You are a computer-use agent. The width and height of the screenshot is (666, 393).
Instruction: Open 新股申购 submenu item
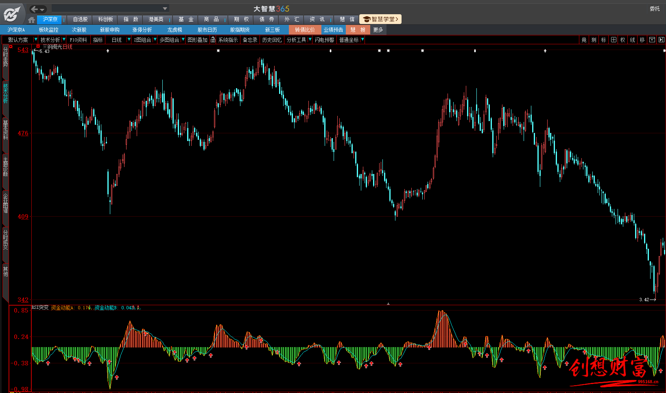coord(110,30)
